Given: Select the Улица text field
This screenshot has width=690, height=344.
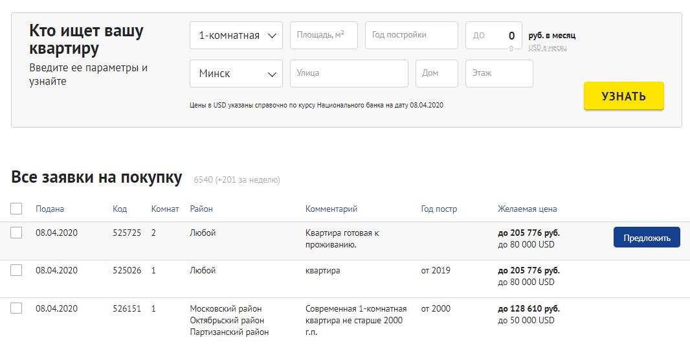Looking at the screenshot, I should tap(349, 74).
